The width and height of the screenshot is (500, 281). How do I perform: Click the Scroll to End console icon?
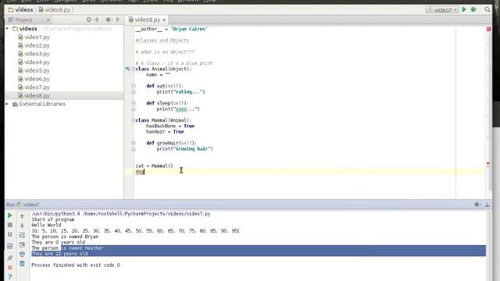tap(22, 244)
